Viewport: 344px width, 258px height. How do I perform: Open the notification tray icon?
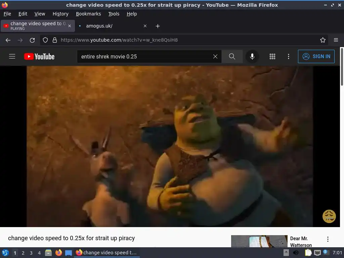coord(326,252)
